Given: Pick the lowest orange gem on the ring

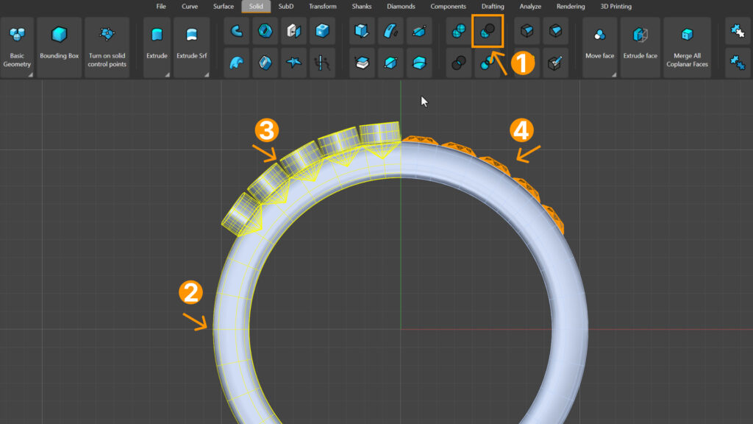Looking at the screenshot, I should pyautogui.click(x=554, y=219).
